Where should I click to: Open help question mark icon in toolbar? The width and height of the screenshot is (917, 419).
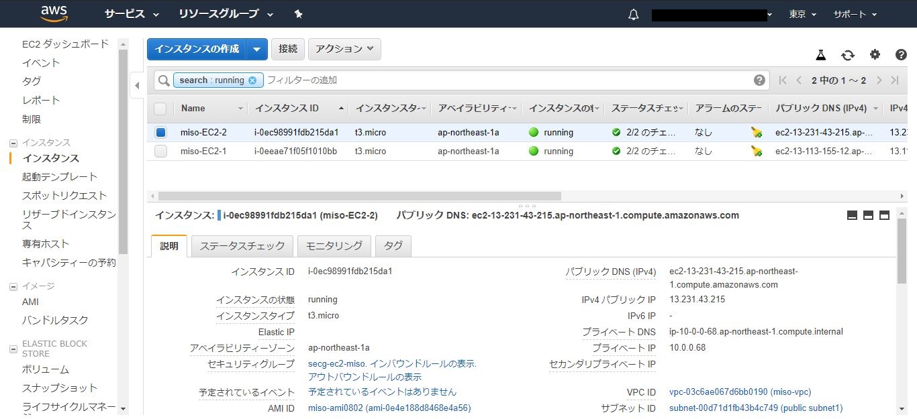901,55
